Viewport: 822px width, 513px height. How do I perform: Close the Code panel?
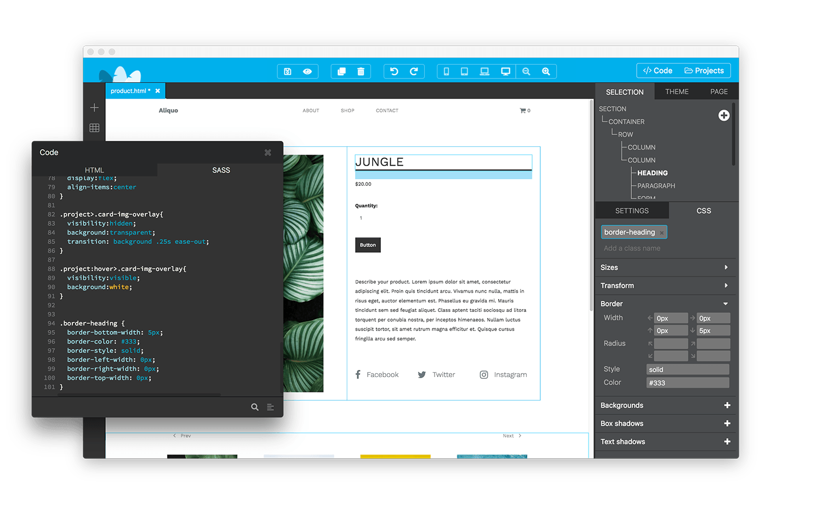click(268, 152)
